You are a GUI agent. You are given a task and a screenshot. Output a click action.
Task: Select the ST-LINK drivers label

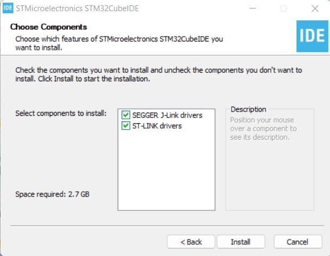click(157, 126)
